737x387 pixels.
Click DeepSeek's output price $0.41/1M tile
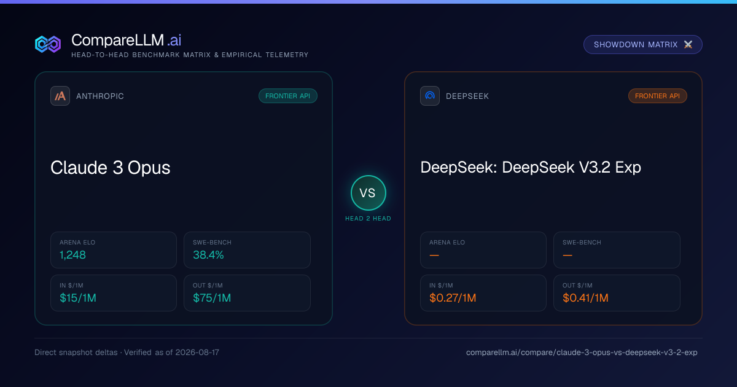point(617,293)
